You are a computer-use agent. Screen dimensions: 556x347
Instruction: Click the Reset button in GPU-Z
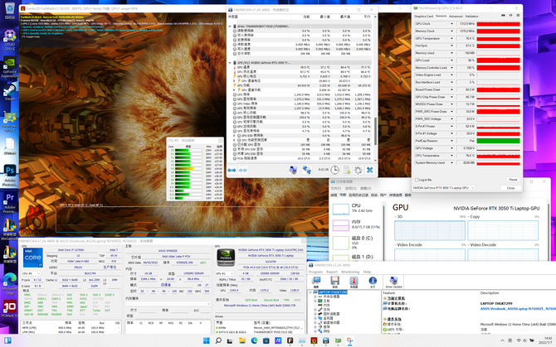[512, 179]
